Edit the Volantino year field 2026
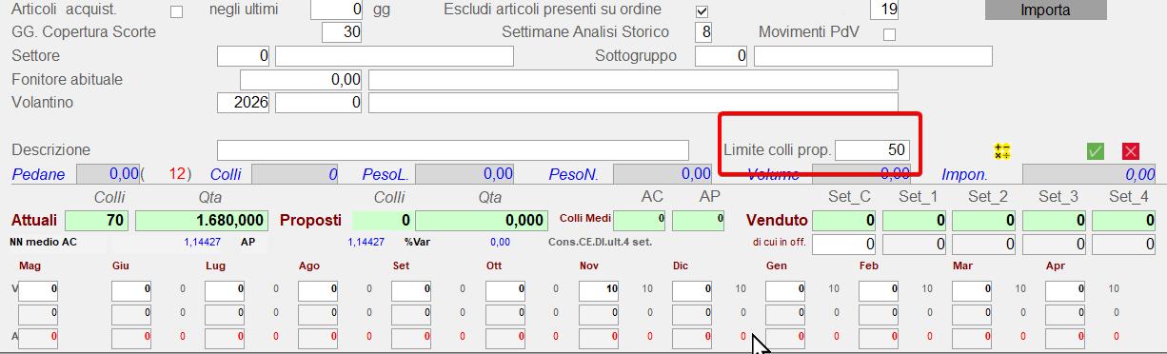This screenshot has width=1167, height=354. point(244,102)
